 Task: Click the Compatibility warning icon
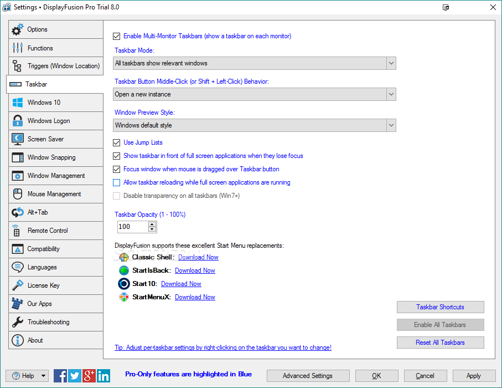[18, 249]
